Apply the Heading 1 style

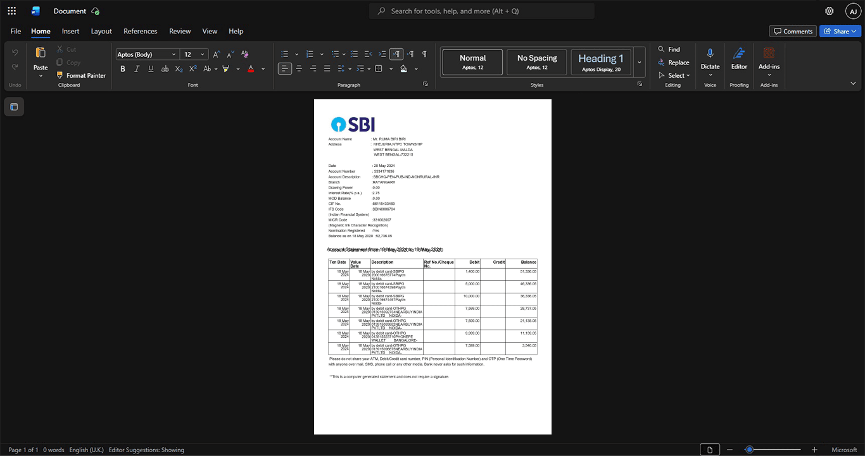(x=601, y=62)
